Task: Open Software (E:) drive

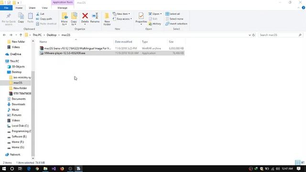Action: click(19, 137)
